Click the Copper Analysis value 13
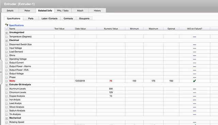 111,96
